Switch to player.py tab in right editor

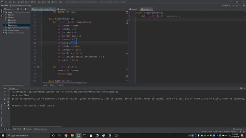tap(146, 9)
